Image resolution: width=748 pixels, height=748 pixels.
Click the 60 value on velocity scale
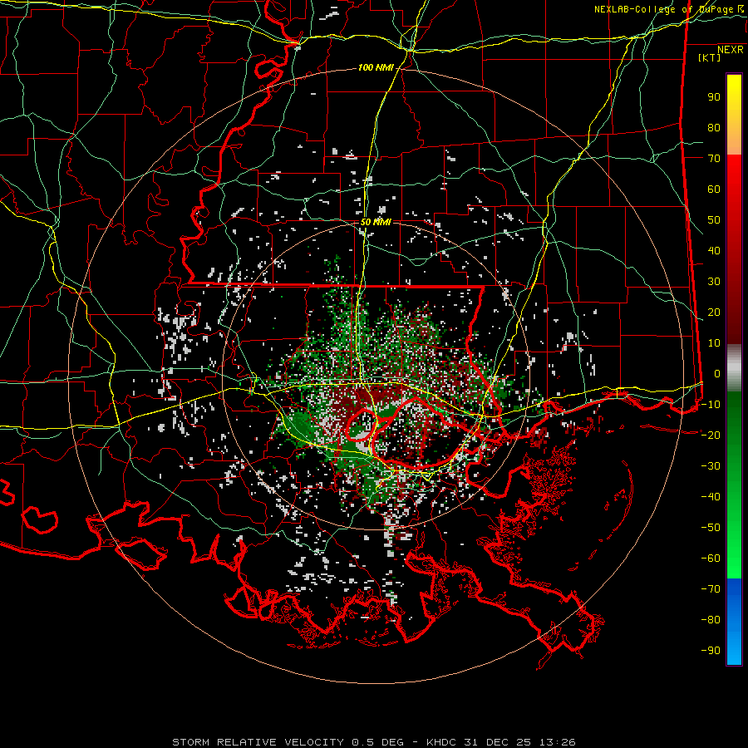click(714, 189)
